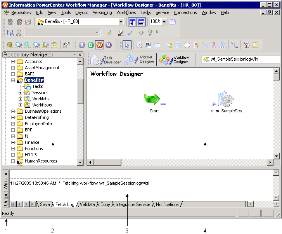Select the Validate output tab

click(x=87, y=204)
